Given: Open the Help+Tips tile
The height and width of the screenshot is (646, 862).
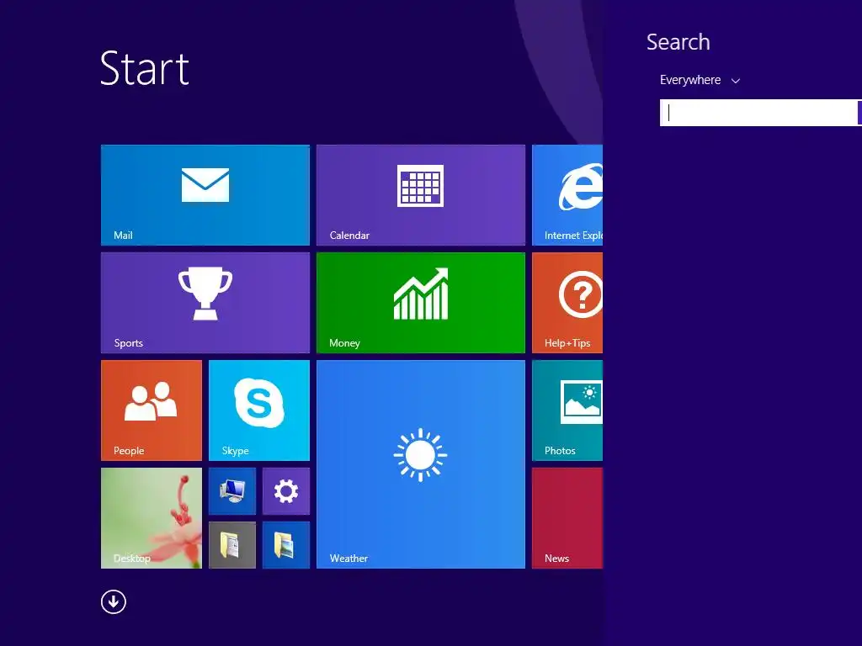Looking at the screenshot, I should coord(567,303).
